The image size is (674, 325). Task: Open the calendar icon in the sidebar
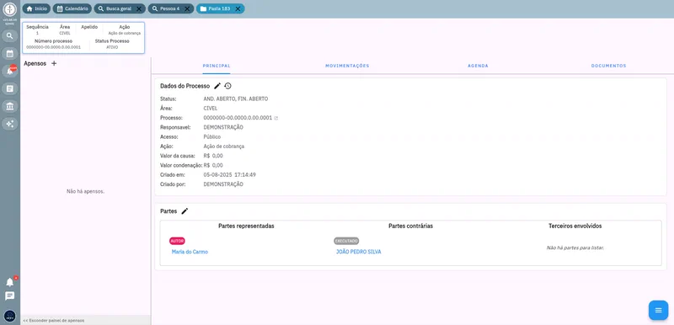pyautogui.click(x=10, y=54)
